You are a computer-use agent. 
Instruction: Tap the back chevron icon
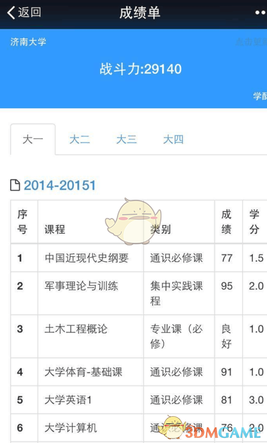pyautogui.click(x=11, y=12)
